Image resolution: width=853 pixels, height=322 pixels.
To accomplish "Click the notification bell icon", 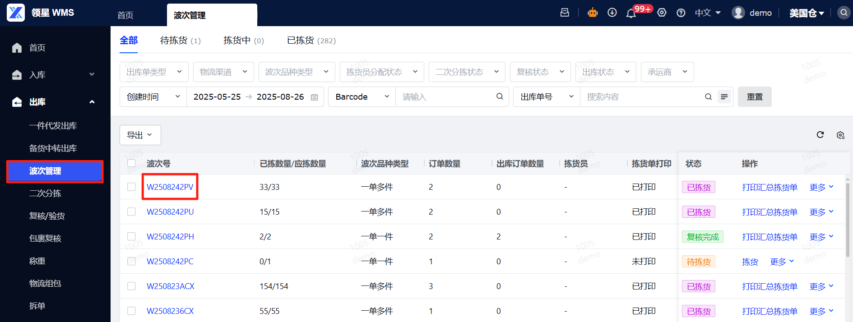I will 631,13.
